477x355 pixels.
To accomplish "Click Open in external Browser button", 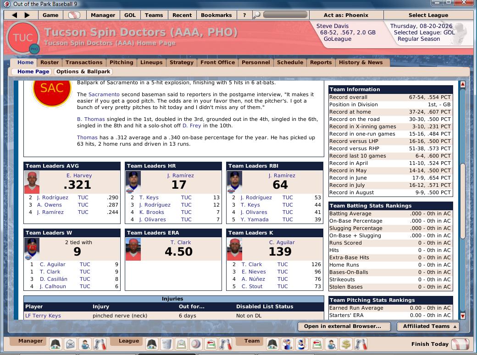I will click(x=342, y=327).
